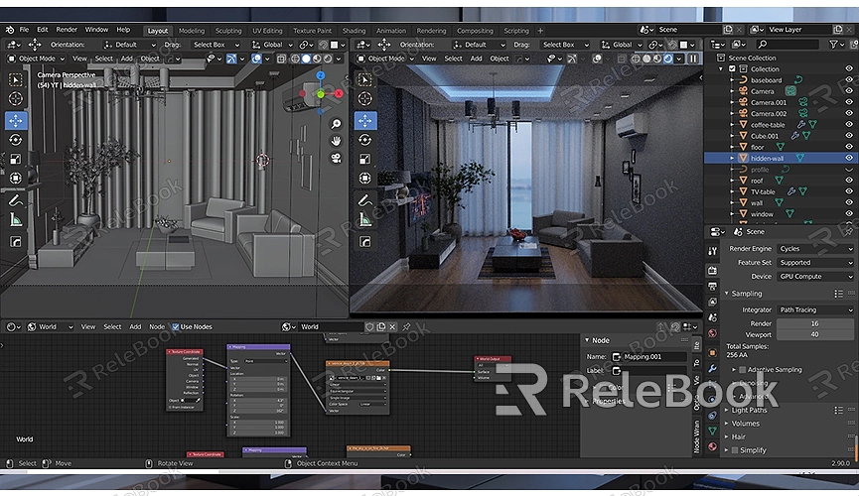Open Node menu in node editor header
Screen dimensions: 859x496
(x=157, y=326)
